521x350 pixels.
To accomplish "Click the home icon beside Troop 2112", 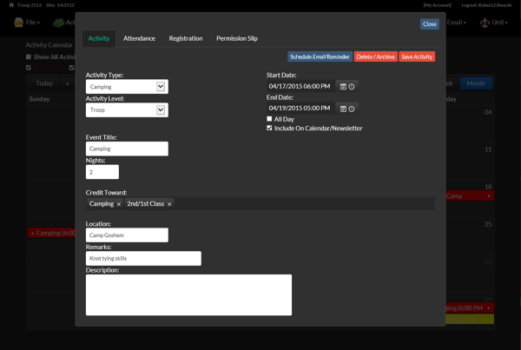I will [11, 5].
